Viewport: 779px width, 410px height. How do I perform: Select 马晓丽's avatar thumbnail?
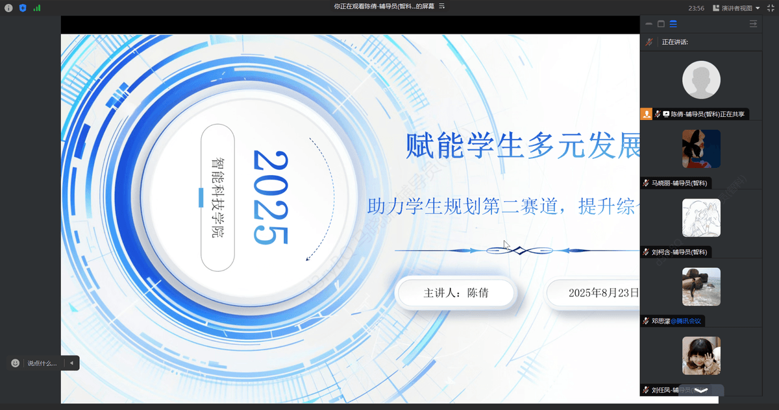[x=701, y=149]
